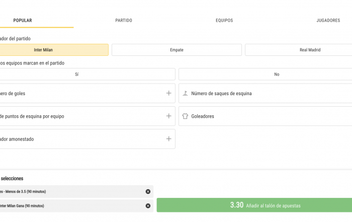The height and width of the screenshot is (222, 352).
Task: Click the selecciones heading
Action: pos(12,178)
